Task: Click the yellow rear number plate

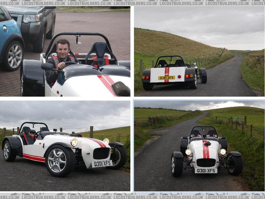Action: coord(166,78)
